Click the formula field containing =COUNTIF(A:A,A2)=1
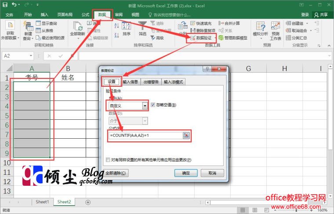The width and height of the screenshot is (334, 214). coord(146,135)
